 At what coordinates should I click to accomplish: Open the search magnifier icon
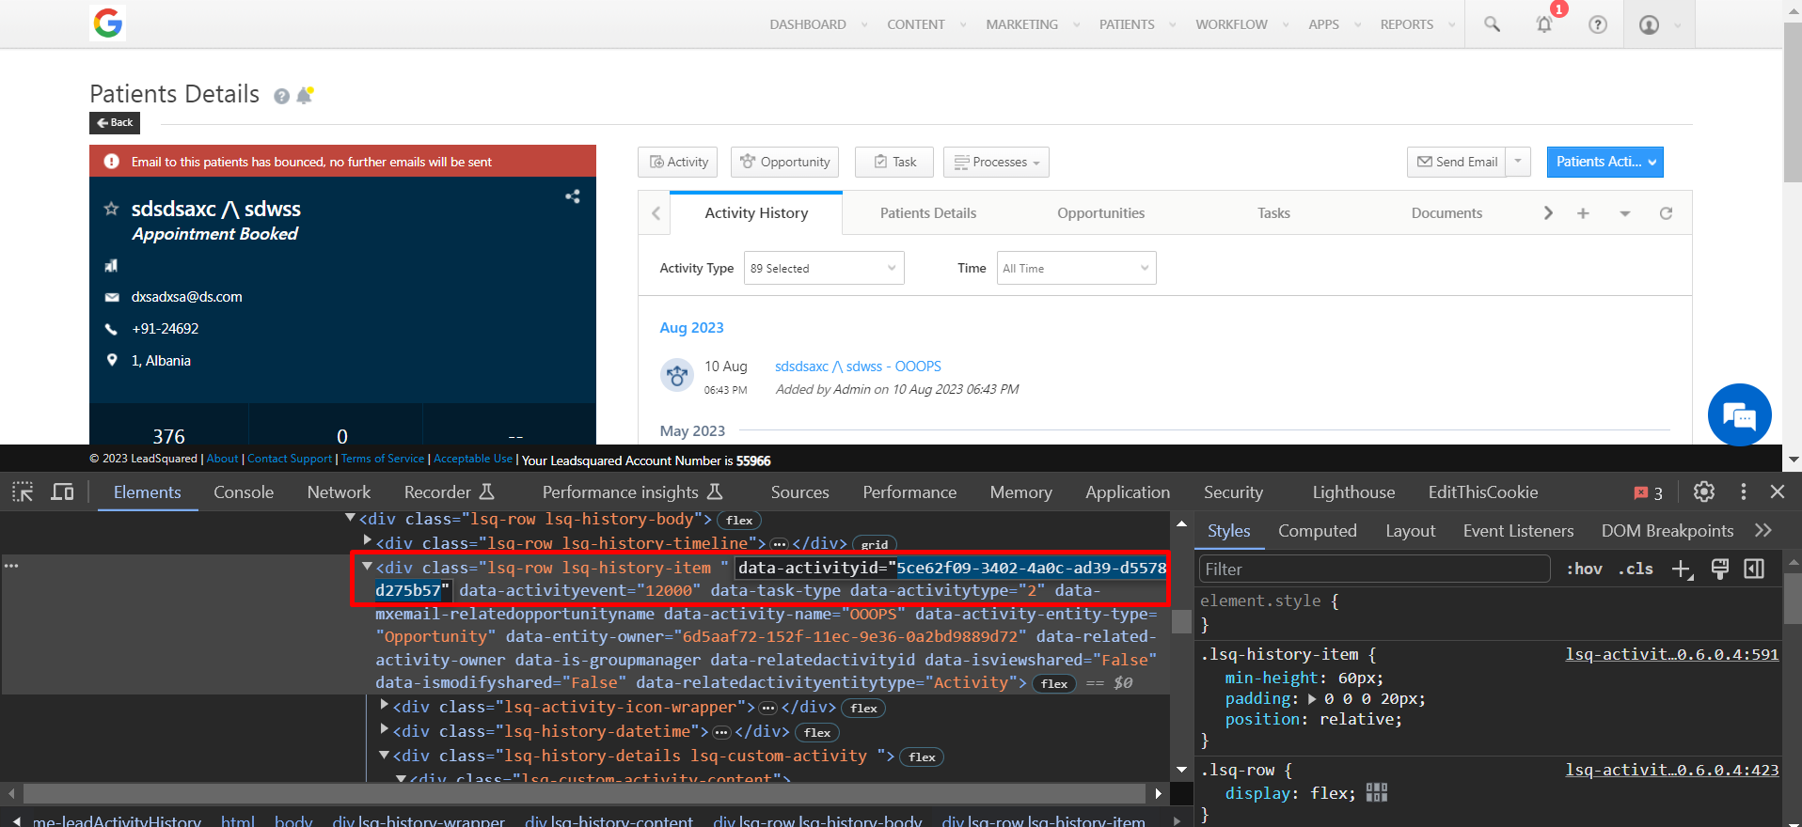point(1492,24)
